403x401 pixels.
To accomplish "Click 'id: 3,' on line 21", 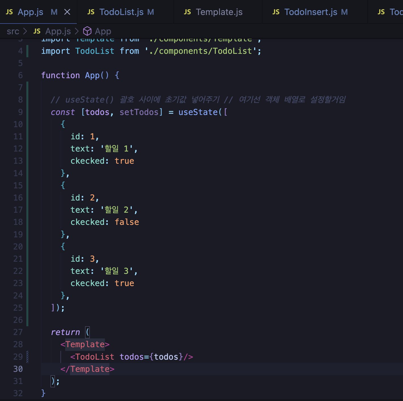I will (x=85, y=259).
